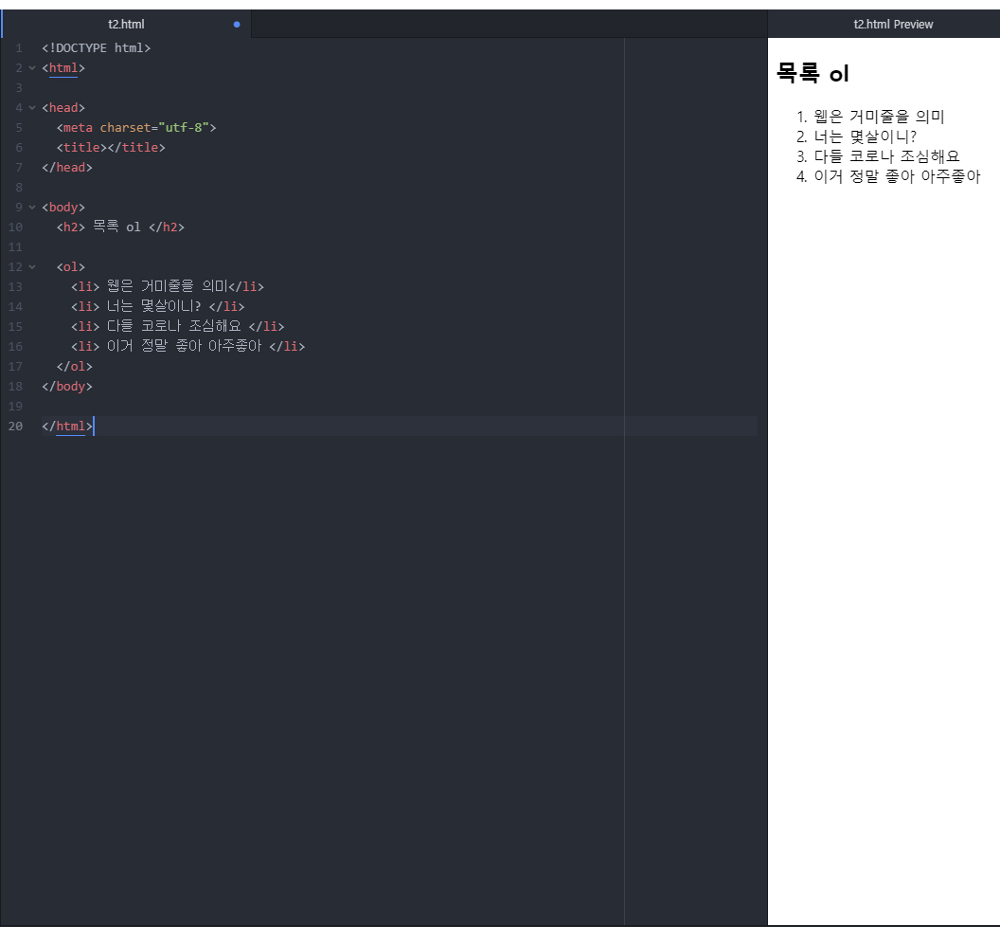Click the closing </ol> tag on line 17
This screenshot has height=927, width=1000.
75,367
